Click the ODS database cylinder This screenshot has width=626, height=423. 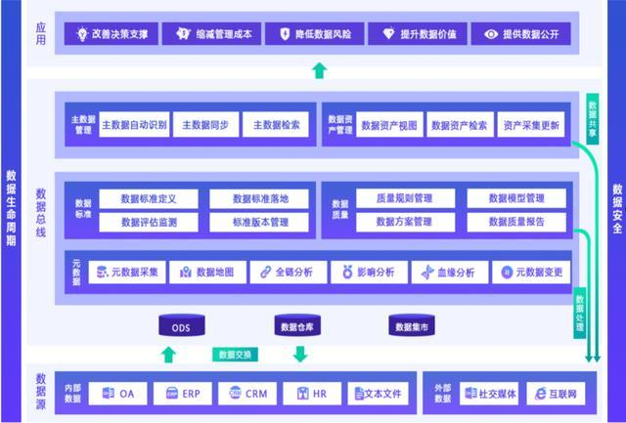pyautogui.click(x=182, y=325)
